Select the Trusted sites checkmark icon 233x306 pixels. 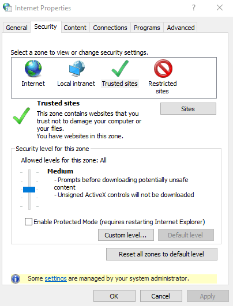coord(120,69)
